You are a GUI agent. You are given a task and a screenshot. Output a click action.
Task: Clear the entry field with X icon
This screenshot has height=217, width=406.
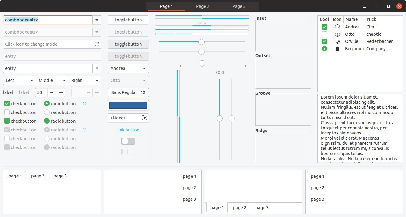tap(97, 68)
